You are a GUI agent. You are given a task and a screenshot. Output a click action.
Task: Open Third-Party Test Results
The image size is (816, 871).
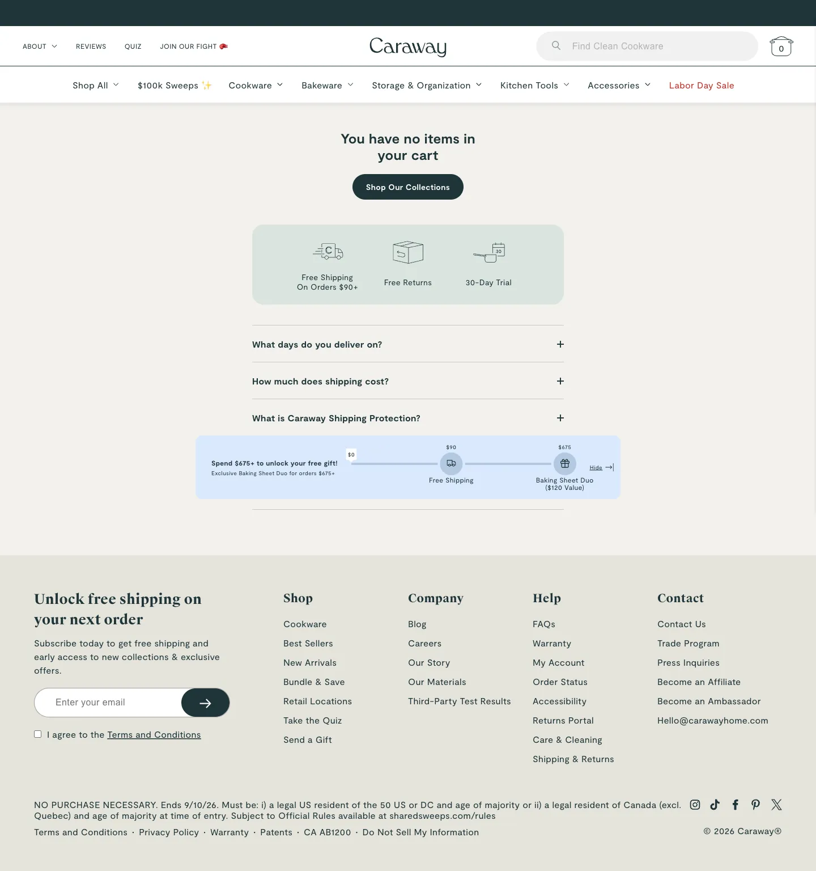[x=460, y=701]
